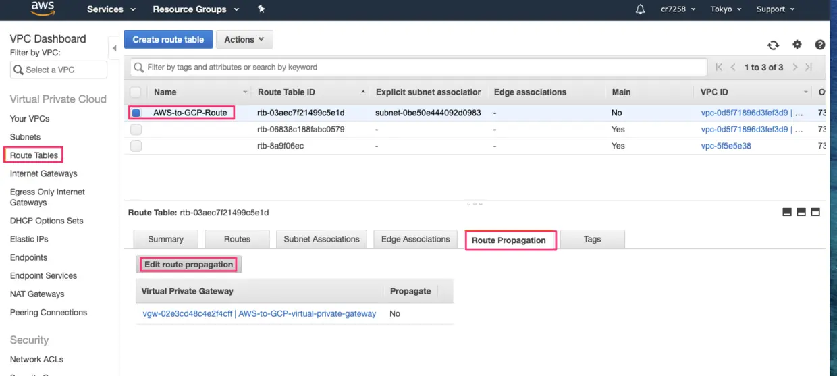Screen dimensions: 837x376
Task: Deselect the AWS-to-GCP-Route row checkbox
Action: pyautogui.click(x=136, y=113)
